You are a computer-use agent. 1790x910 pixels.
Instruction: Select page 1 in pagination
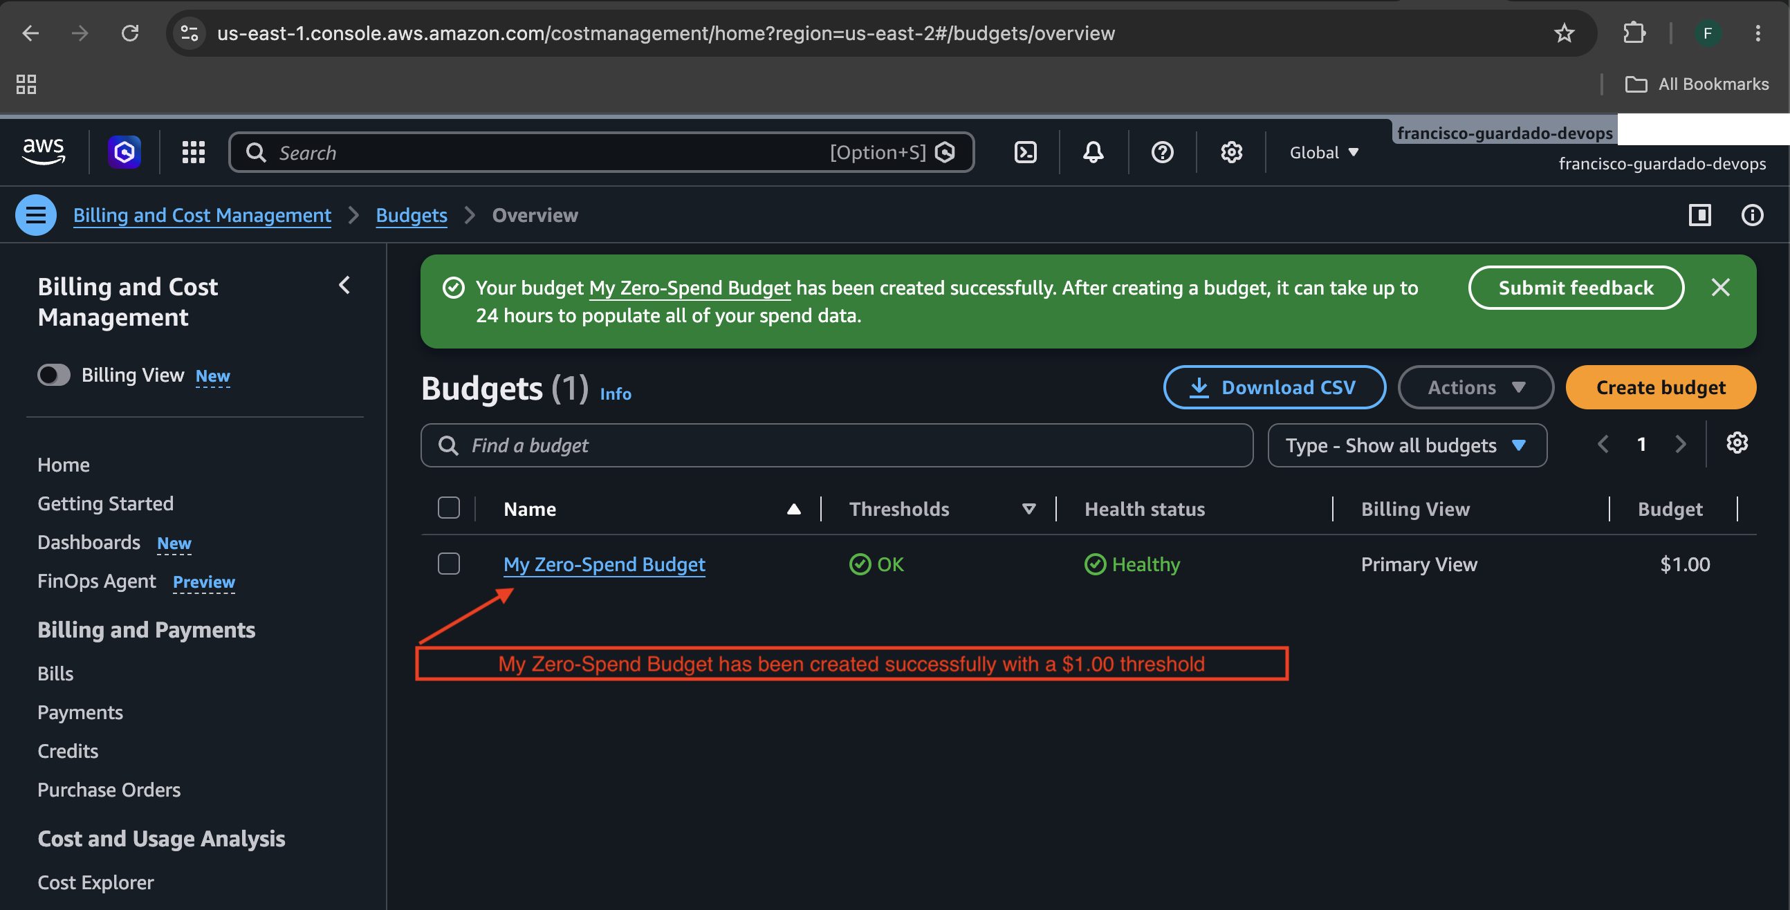pos(1641,445)
